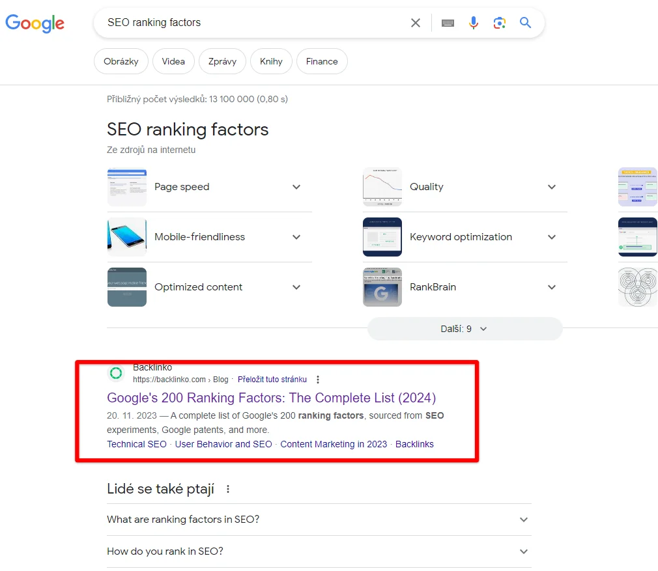Click the Page speed label
Screen dimensions: 658x571
point(182,187)
